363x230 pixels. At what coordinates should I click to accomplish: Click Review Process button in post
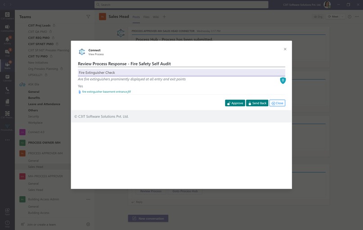click(x=151, y=191)
